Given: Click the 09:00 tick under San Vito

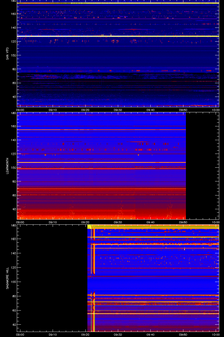Looking at the screenshot, I should [20, 110].
